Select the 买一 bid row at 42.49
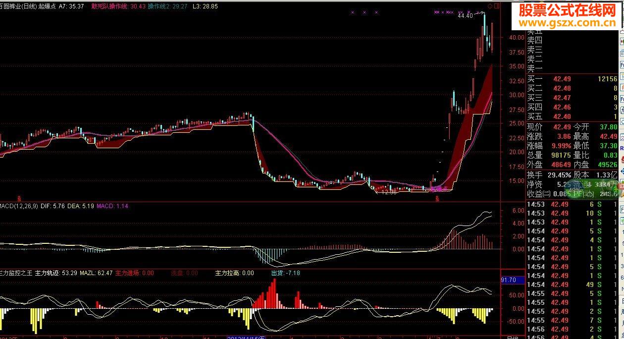The image size is (624, 339). [x=572, y=79]
